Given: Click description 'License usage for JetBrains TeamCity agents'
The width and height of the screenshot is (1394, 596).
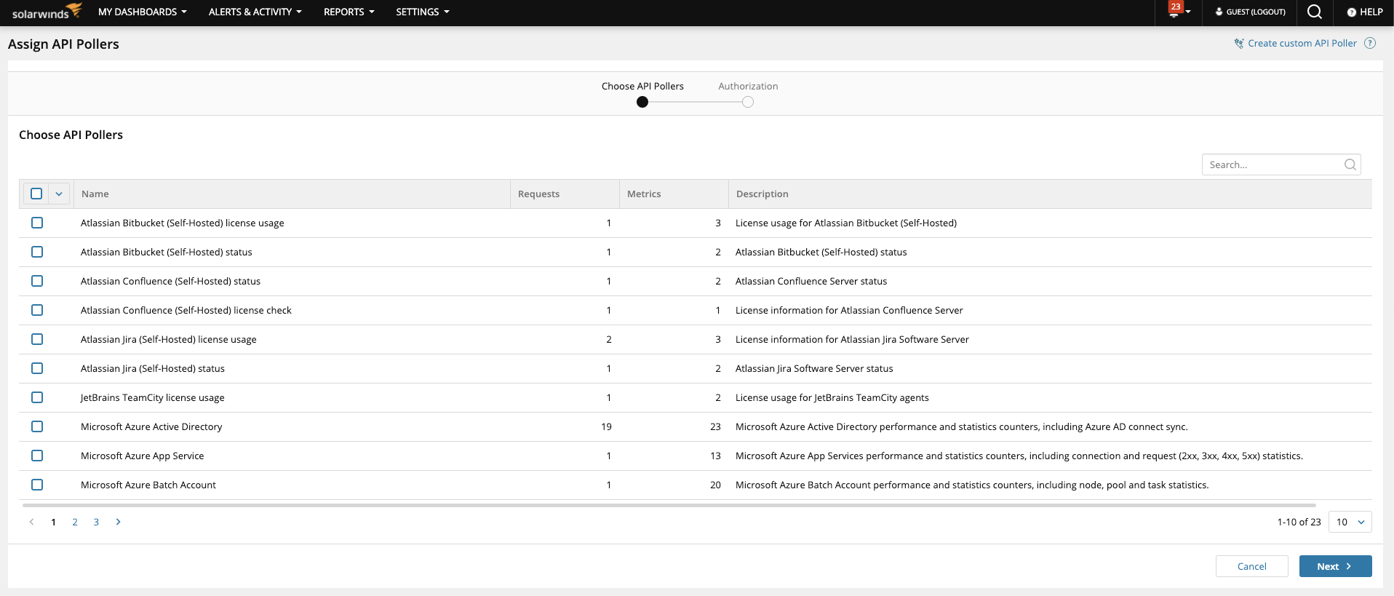Looking at the screenshot, I should click(832, 397).
